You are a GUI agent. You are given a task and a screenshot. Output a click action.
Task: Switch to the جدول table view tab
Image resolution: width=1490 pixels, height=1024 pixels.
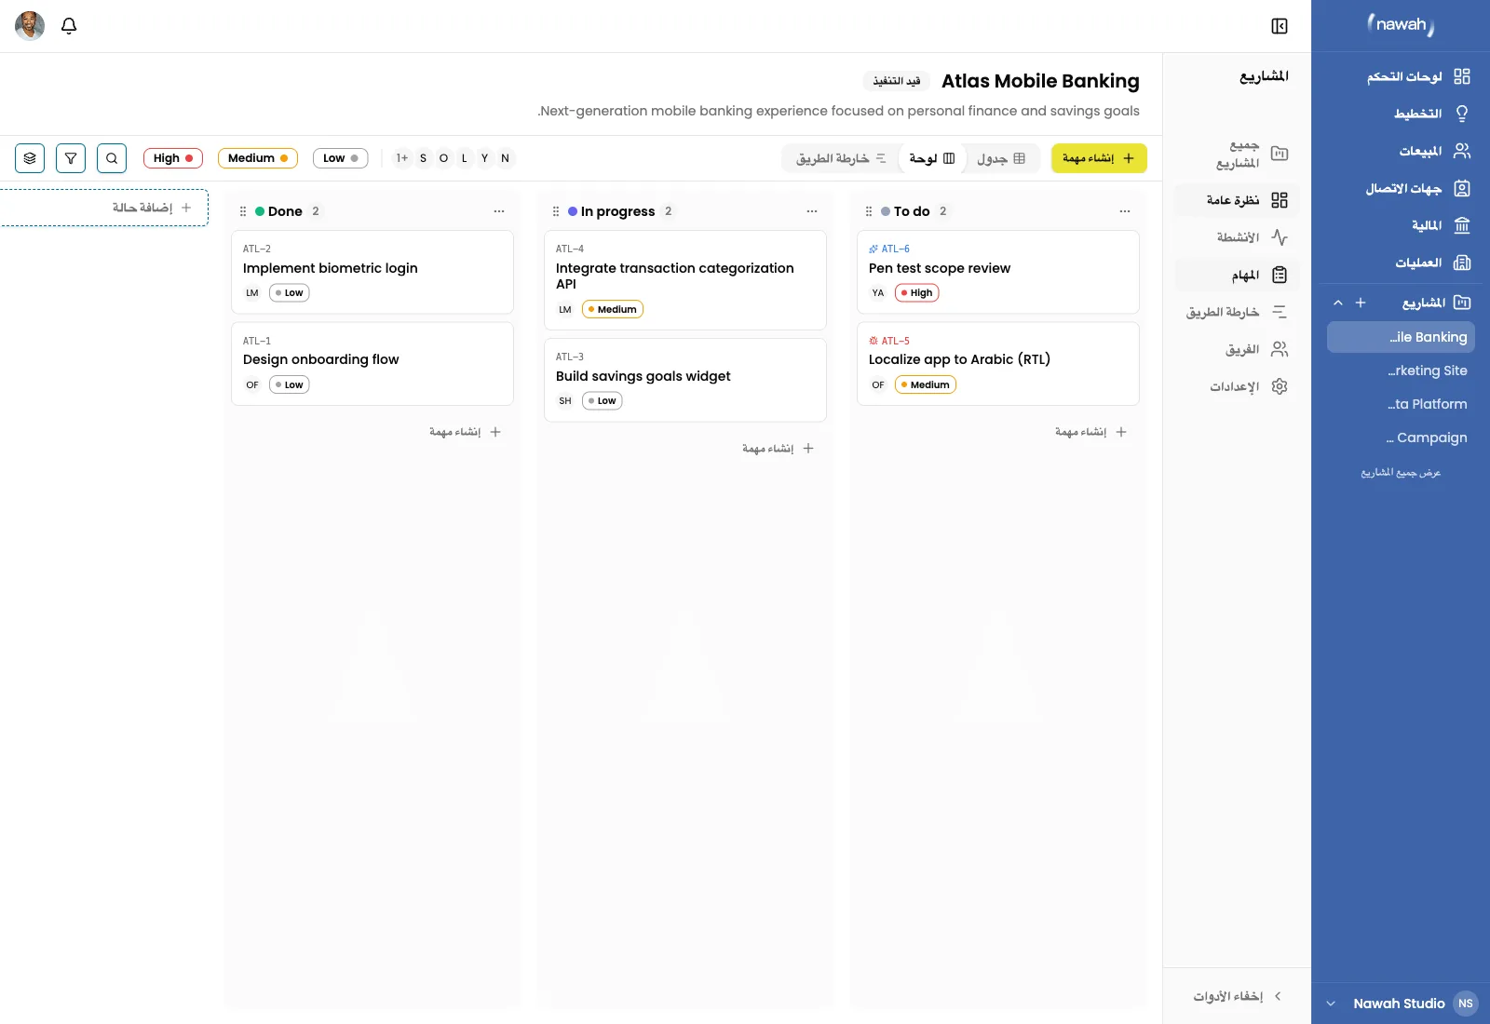click(1001, 158)
